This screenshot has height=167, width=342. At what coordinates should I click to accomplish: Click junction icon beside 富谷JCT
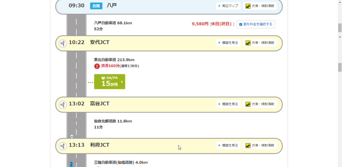(x=63, y=105)
